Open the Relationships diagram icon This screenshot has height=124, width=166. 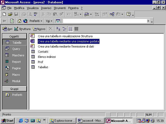click(x=112, y=14)
